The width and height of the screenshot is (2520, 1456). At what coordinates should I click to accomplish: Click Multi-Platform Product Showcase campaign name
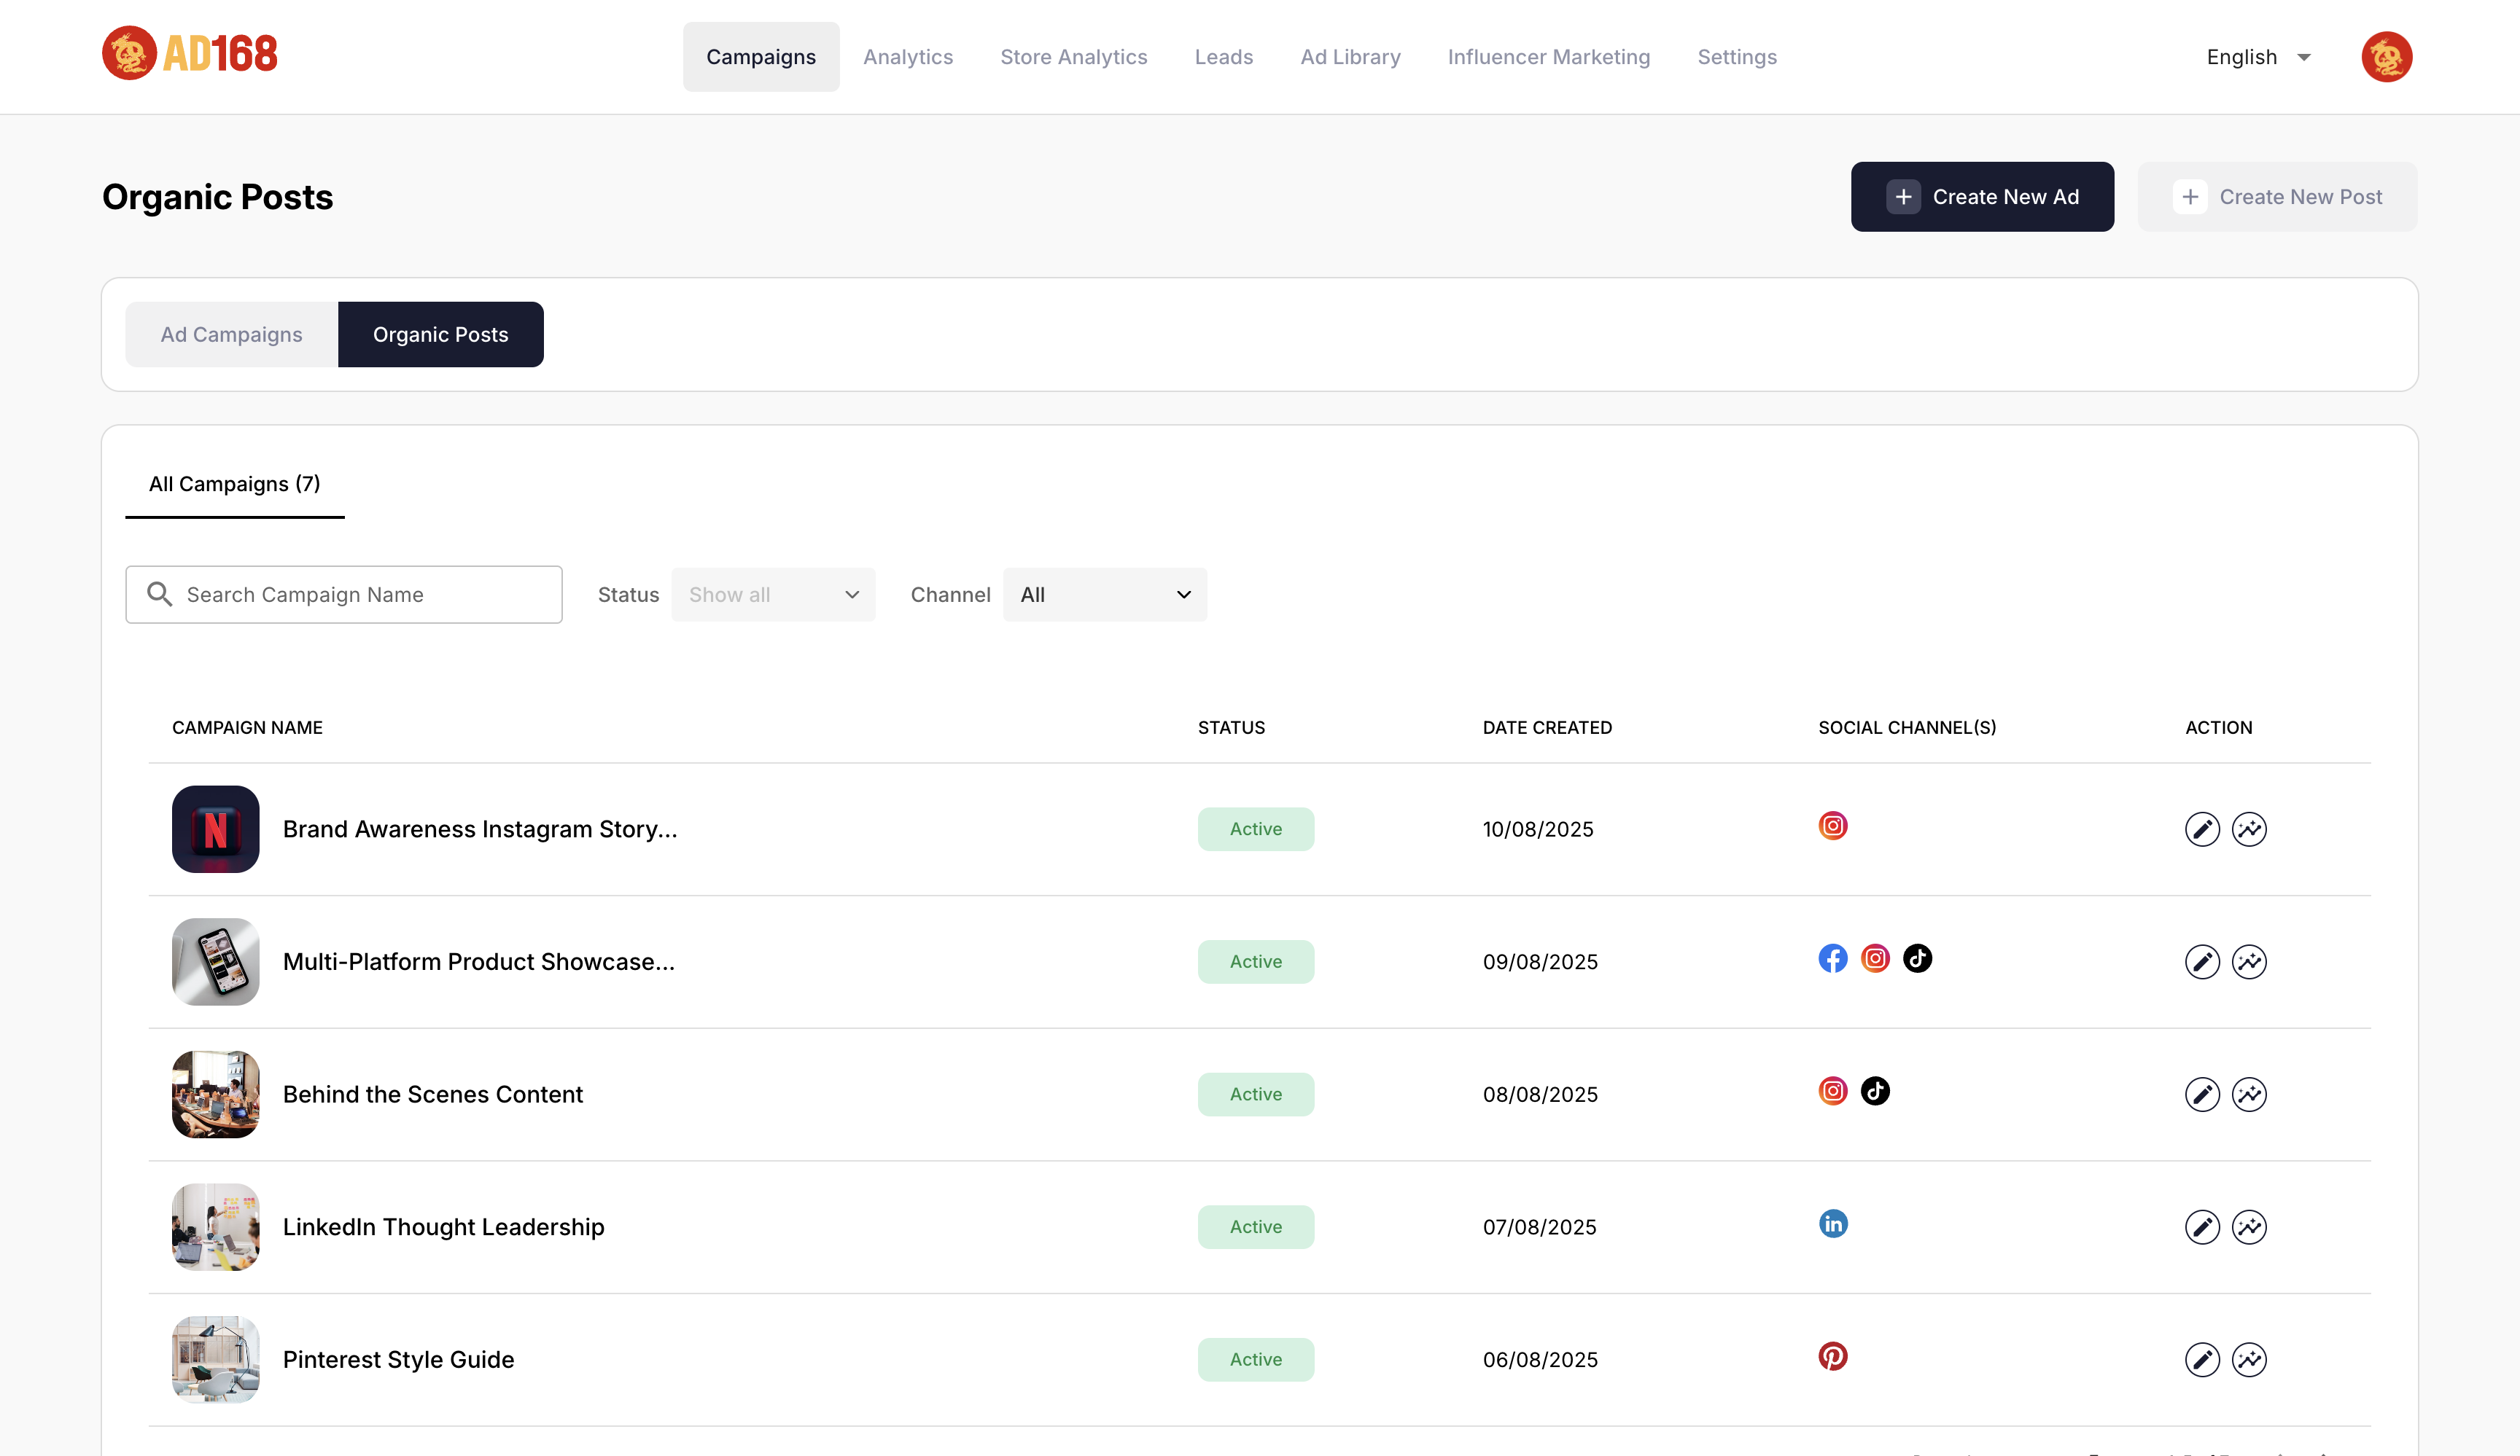click(479, 963)
